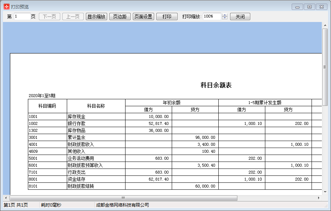Click 显示缩放 to change display zoom
This screenshot has width=331, height=211.
coord(96,16)
